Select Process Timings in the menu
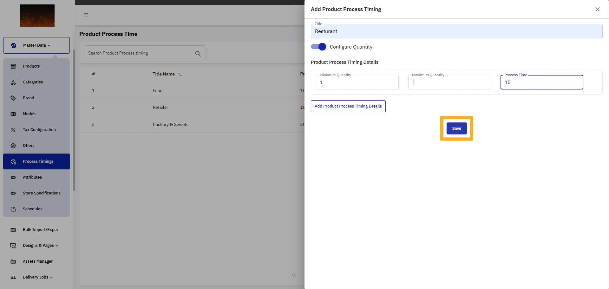This screenshot has width=609, height=289. [x=38, y=161]
